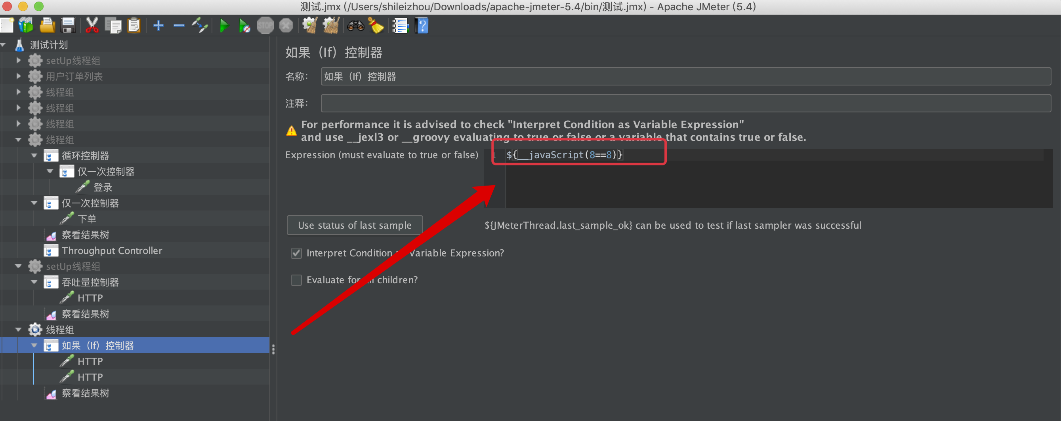Expand all nodes with plus icon
Viewport: 1061px width, 421px height.
158,25
